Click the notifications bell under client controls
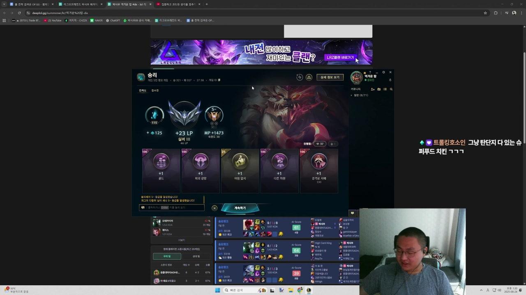The image size is (526, 295). tap(390, 80)
